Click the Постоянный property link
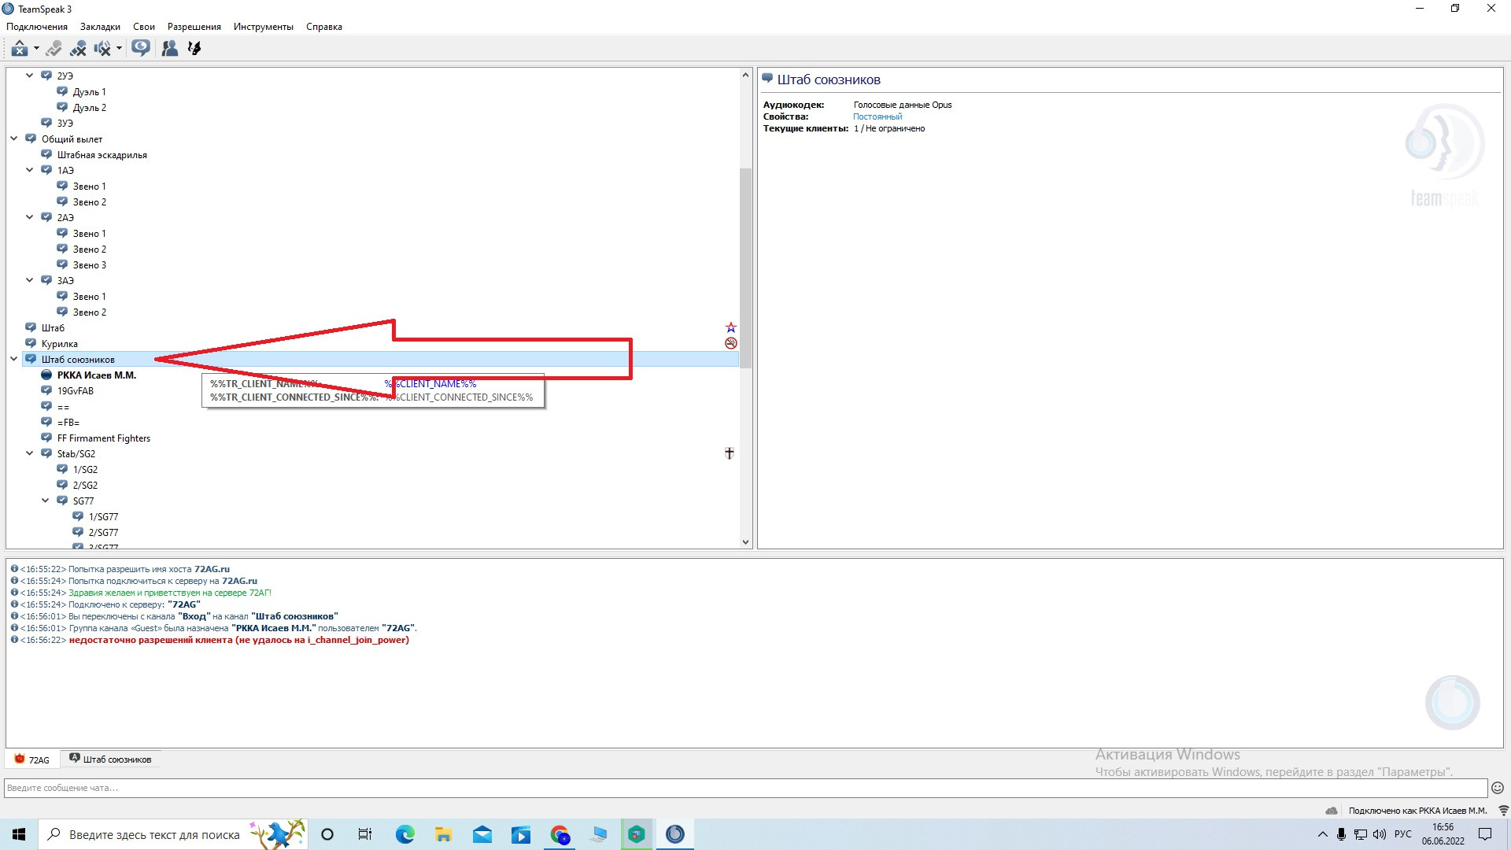Screen dimensions: 1511x850 click(x=877, y=116)
